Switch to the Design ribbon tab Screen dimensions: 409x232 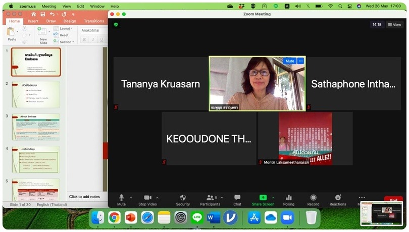tap(70, 21)
